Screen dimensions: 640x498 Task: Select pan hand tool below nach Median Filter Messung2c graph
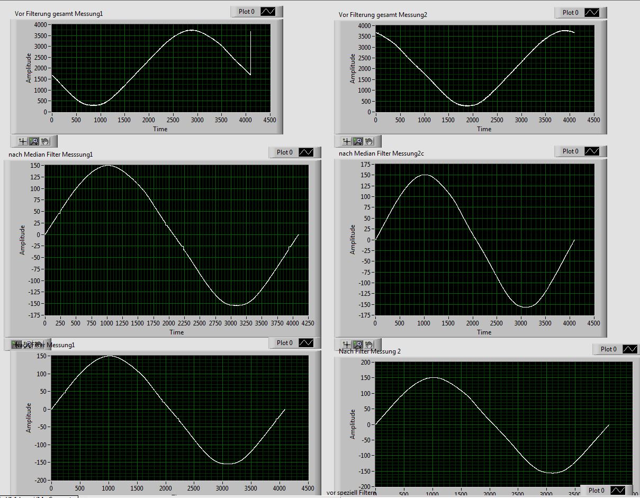(x=369, y=345)
